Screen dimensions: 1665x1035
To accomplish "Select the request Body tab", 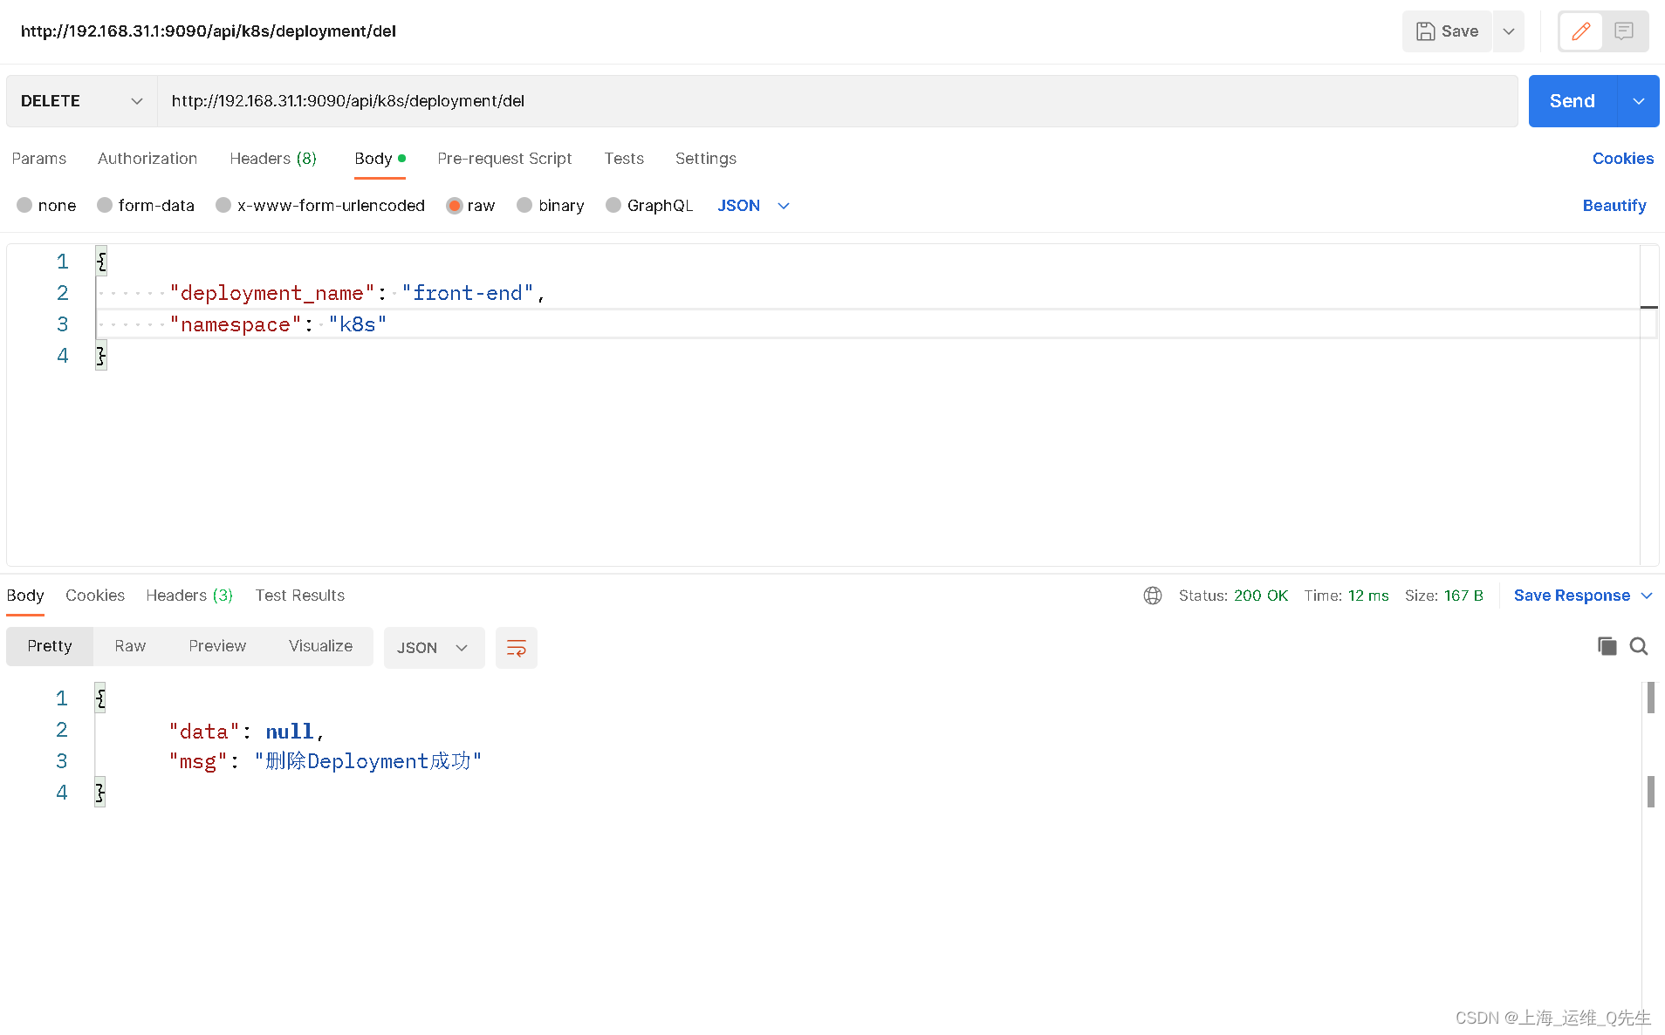I will click(380, 159).
